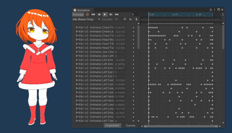This screenshot has width=232, height=133.
Task: Click the dopesheet vertical scrollbar thumb
Action: click(x=223, y=37)
